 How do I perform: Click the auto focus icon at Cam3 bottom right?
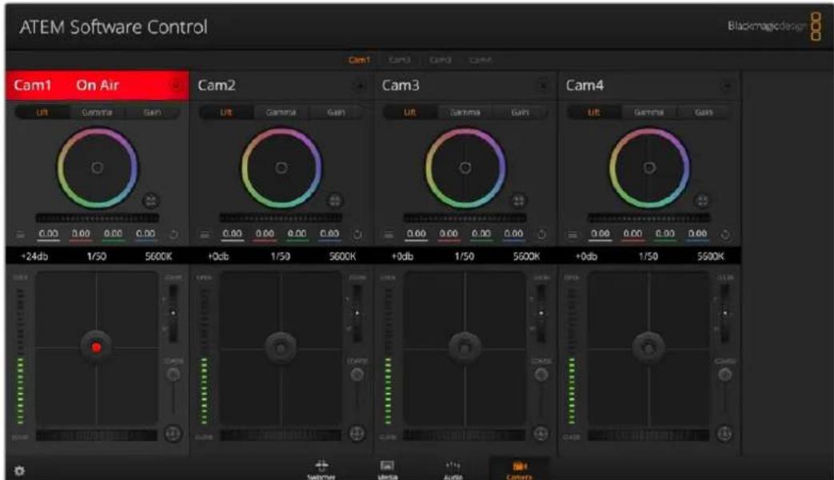click(x=541, y=433)
